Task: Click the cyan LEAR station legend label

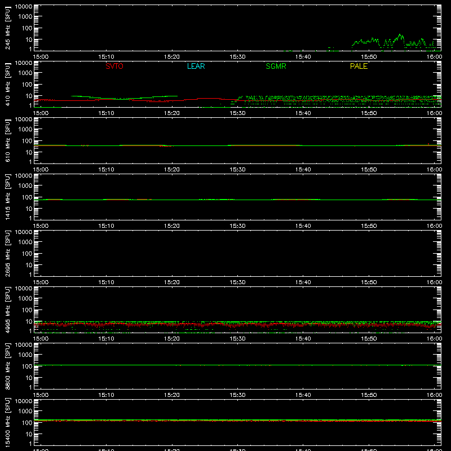Action: [196, 66]
